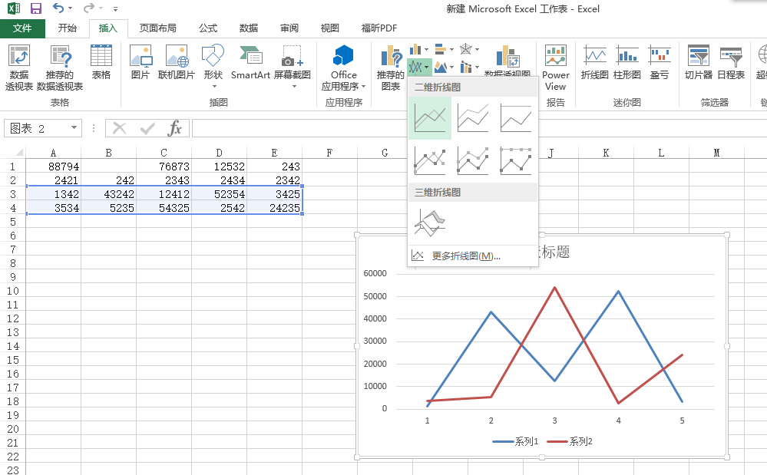Viewport: 767px width, 475px height.
Task: Expand the Name Box dropdown arrow
Action: (x=74, y=128)
